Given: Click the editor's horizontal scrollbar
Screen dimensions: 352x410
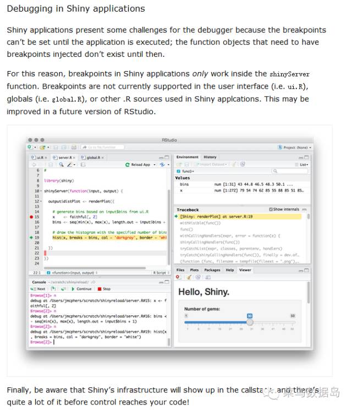Looking at the screenshot, I should [95, 268].
